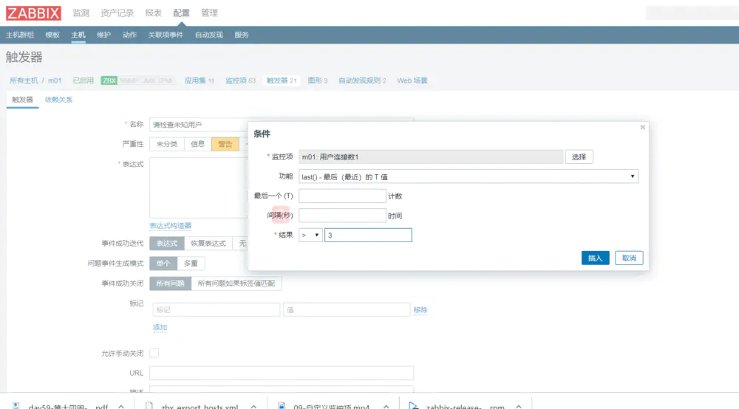The image size is (739, 409).
Task: Go to 主机 submenu
Action: point(78,35)
